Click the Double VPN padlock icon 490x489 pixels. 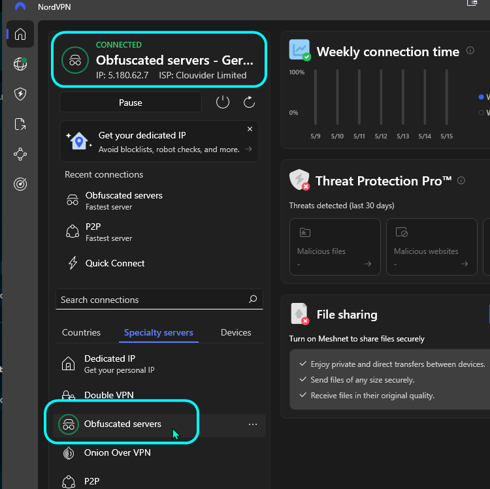68,396
